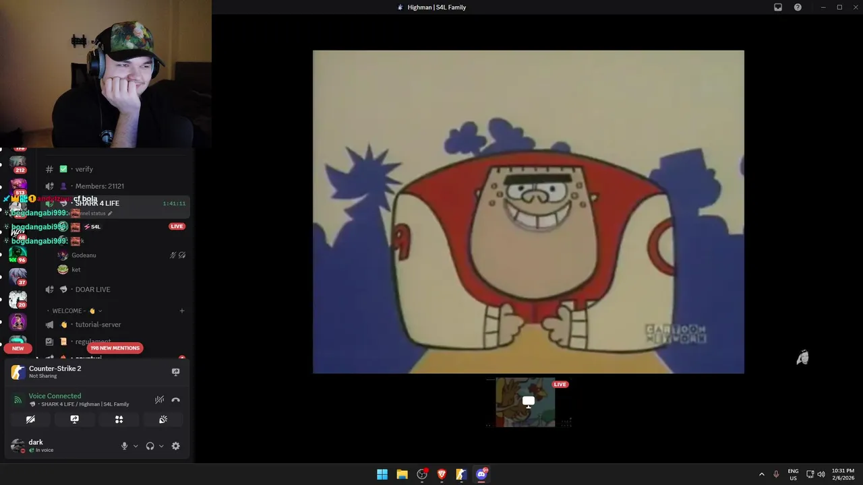The height and width of the screenshot is (485, 863).
Task: Open the soundboard button
Action: click(x=163, y=419)
